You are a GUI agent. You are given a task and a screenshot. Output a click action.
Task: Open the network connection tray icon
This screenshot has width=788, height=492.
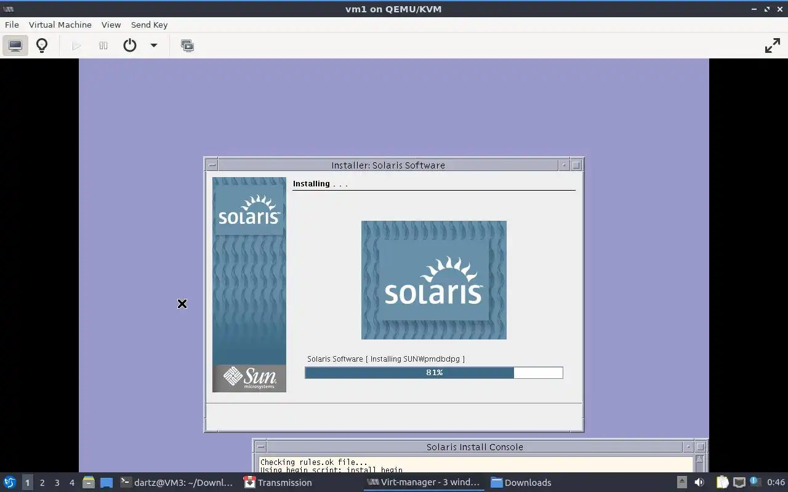point(739,482)
